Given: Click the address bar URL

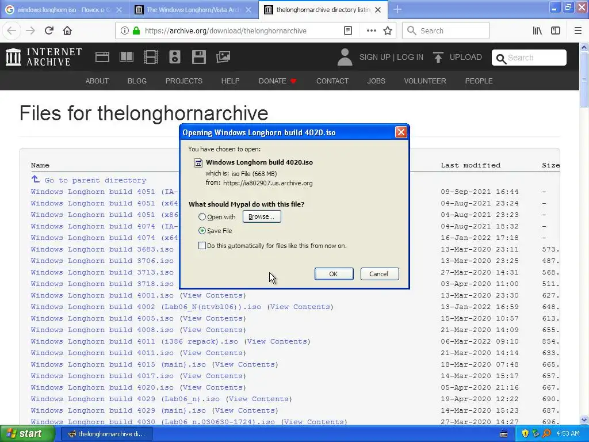Looking at the screenshot, I should pyautogui.click(x=225, y=31).
